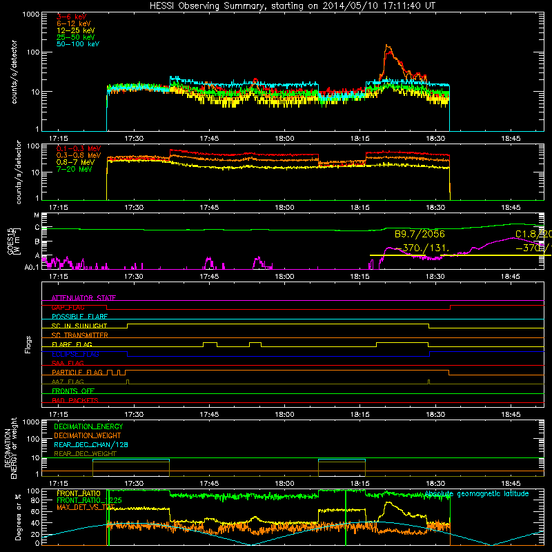Select the ATTENUATOR_STATE flag label

click(x=83, y=298)
